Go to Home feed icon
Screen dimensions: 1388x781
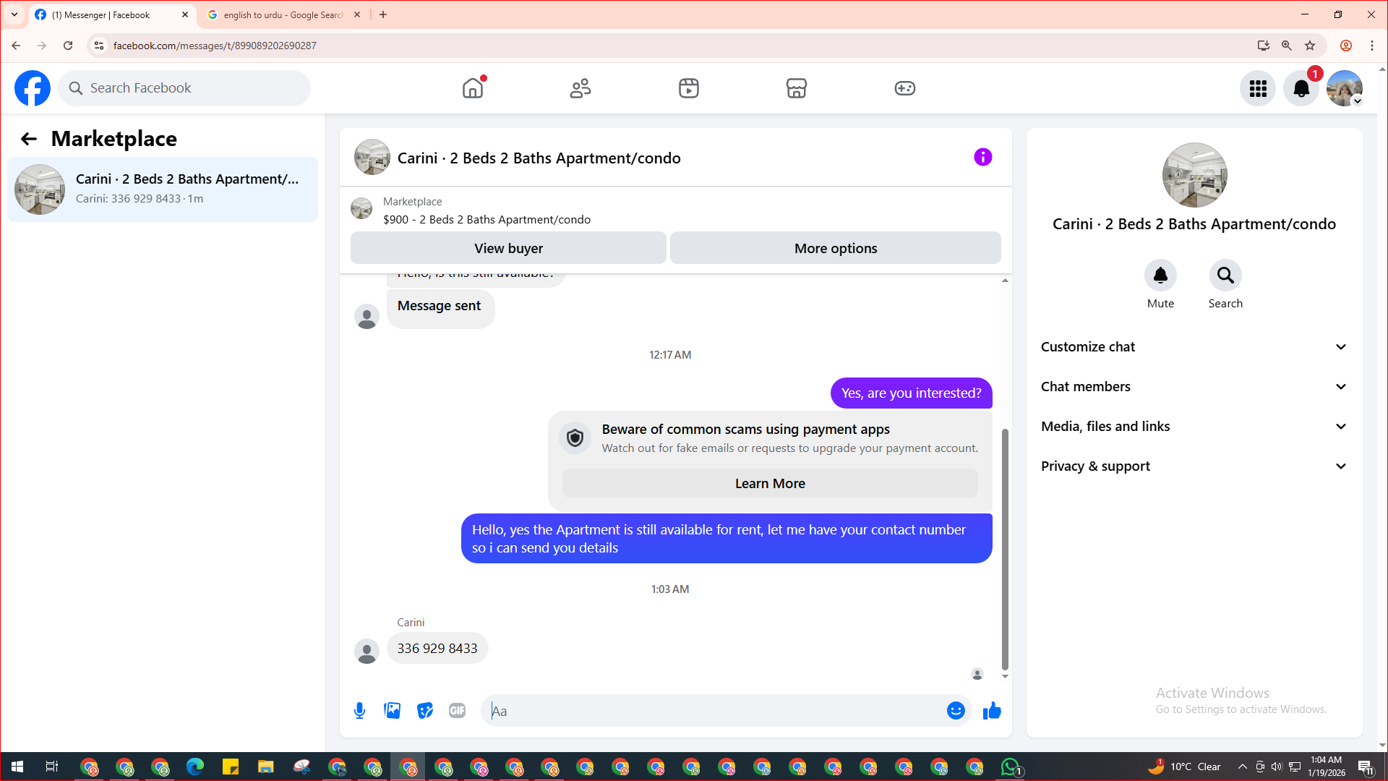click(473, 88)
